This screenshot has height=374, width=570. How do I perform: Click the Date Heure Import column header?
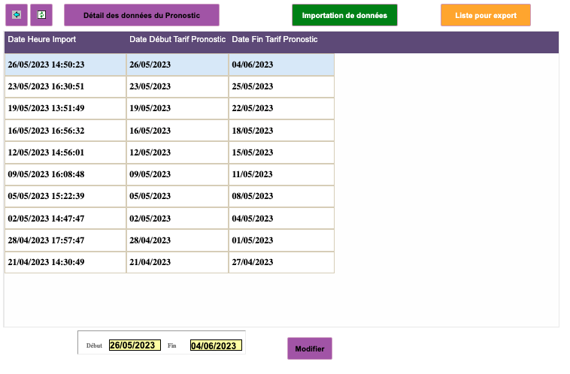click(42, 39)
